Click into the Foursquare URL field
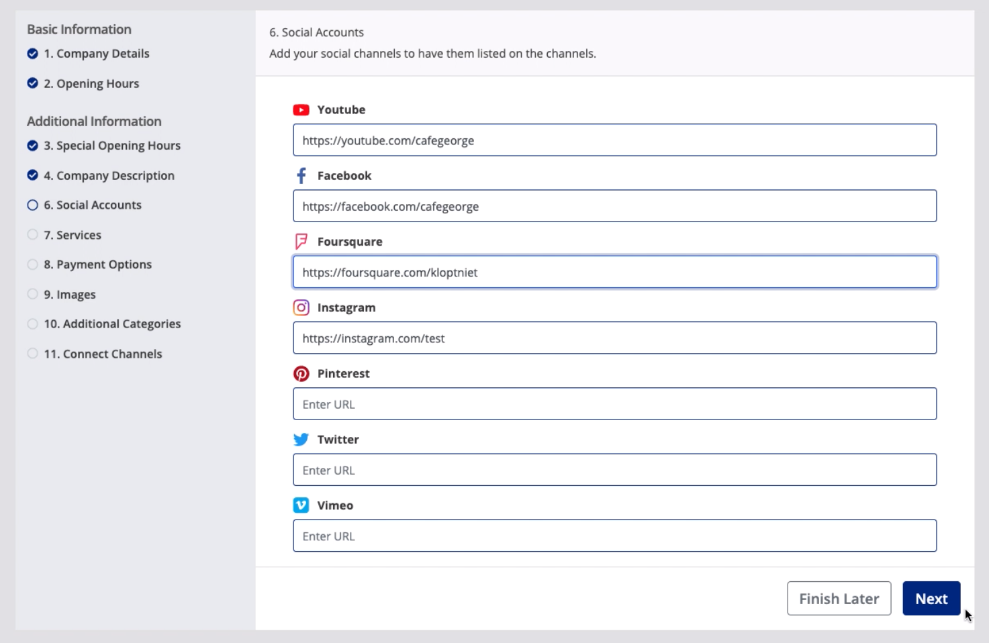The width and height of the screenshot is (989, 643). pos(615,272)
